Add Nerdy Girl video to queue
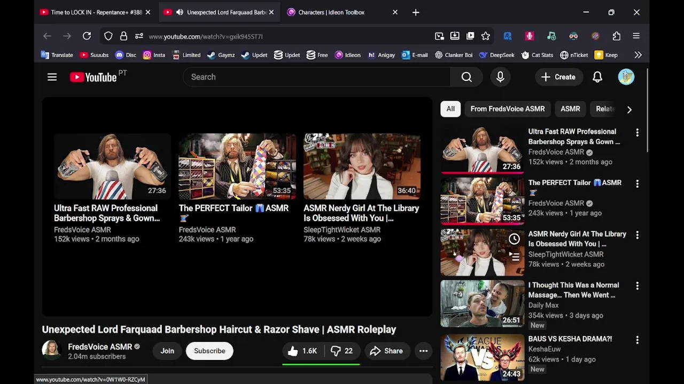Screen dimensions: 684x384 point(514,257)
